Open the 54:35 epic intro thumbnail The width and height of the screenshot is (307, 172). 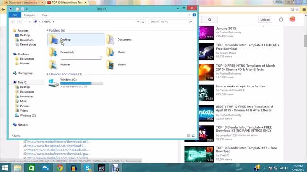tap(206, 93)
